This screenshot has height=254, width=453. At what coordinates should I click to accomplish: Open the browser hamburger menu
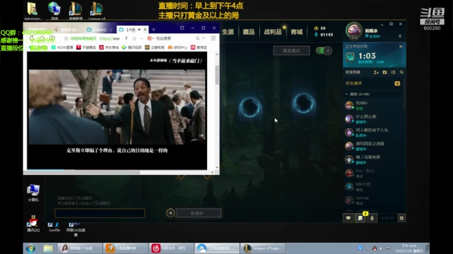pos(213,38)
